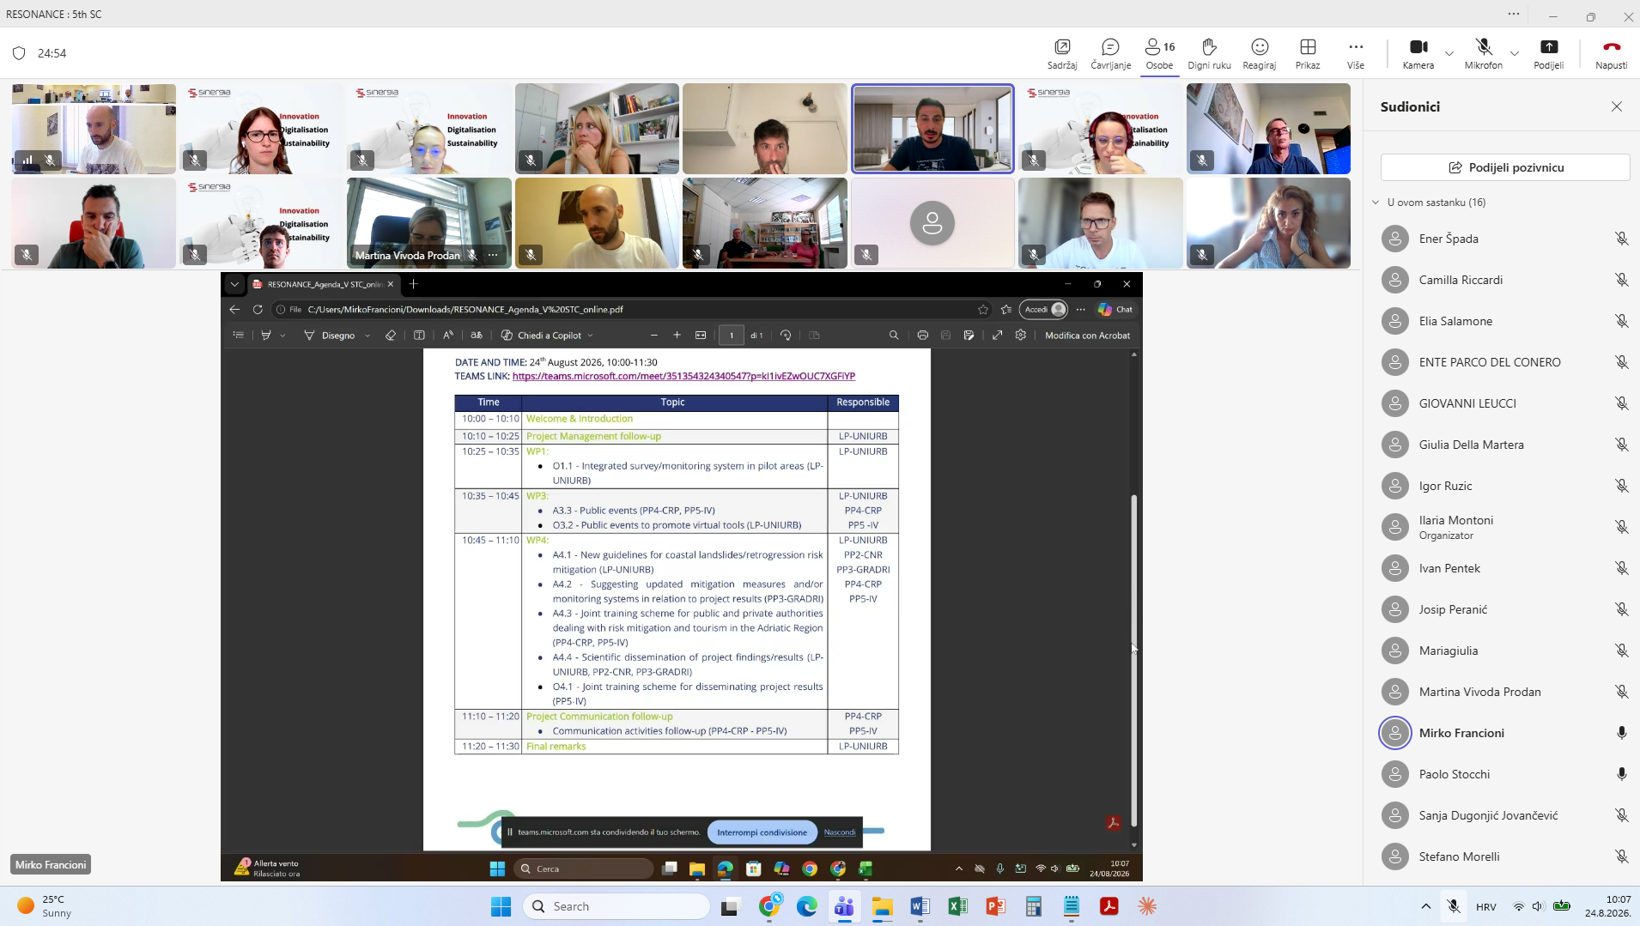The height and width of the screenshot is (926, 1640).
Task: Open Više more options menu
Action: click(x=1356, y=53)
